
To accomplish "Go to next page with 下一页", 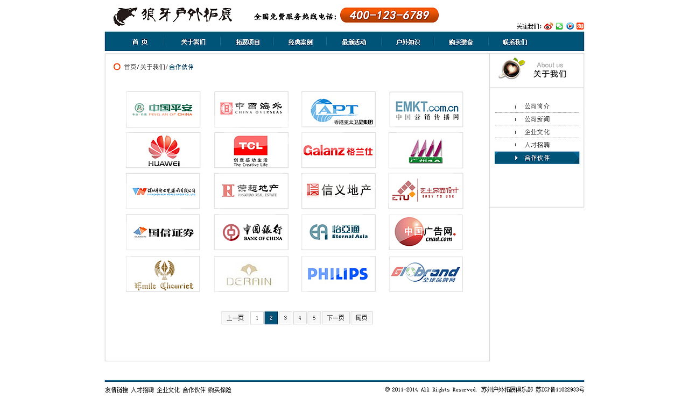I will [336, 318].
